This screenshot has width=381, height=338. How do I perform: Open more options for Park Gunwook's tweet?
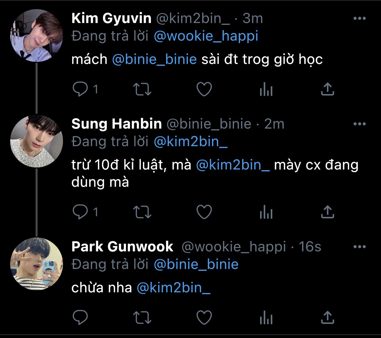coord(359,247)
